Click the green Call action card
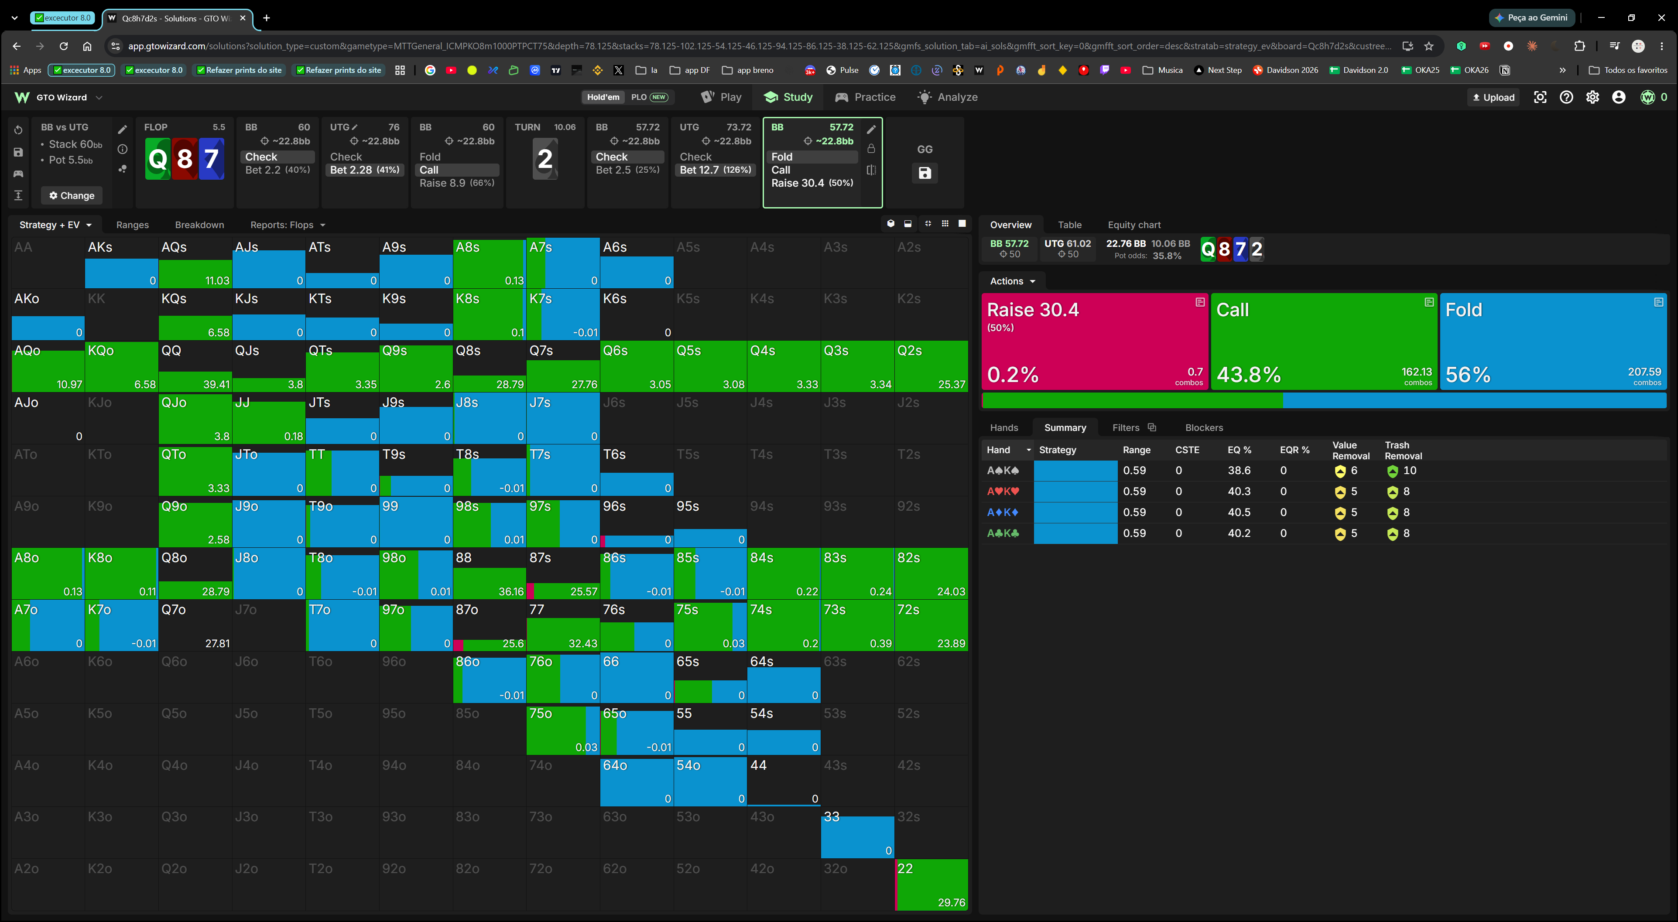 (1324, 342)
